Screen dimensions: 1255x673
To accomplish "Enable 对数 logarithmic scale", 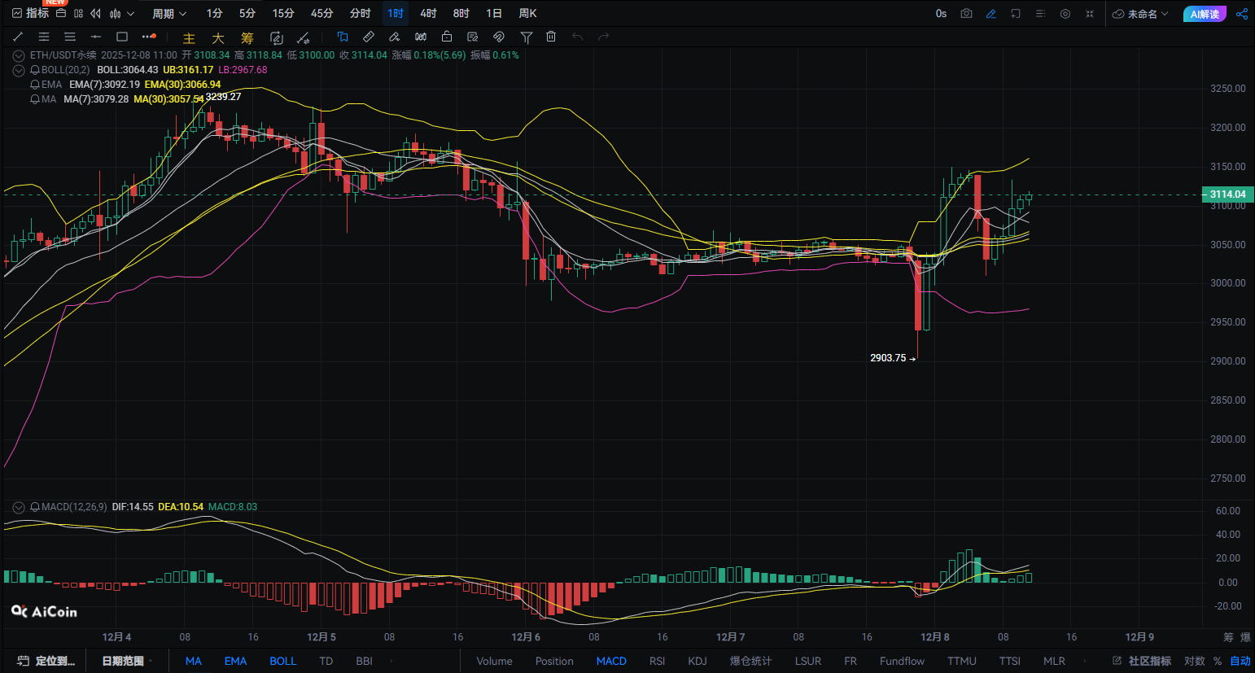I will pyautogui.click(x=1194, y=661).
